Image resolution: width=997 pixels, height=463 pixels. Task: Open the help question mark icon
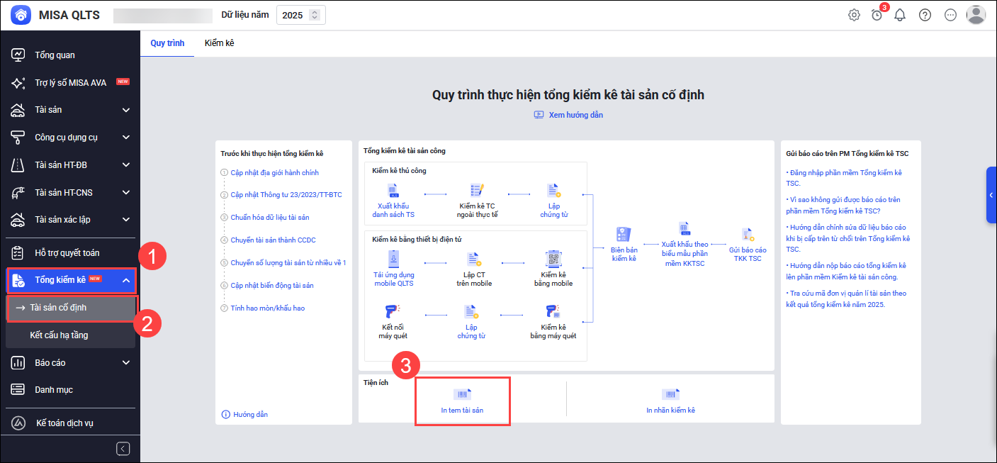click(925, 15)
